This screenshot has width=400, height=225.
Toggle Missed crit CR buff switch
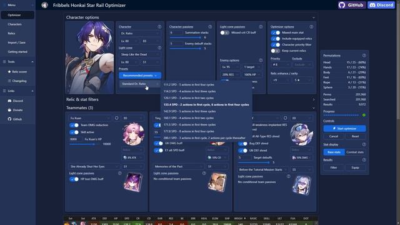[224, 32]
